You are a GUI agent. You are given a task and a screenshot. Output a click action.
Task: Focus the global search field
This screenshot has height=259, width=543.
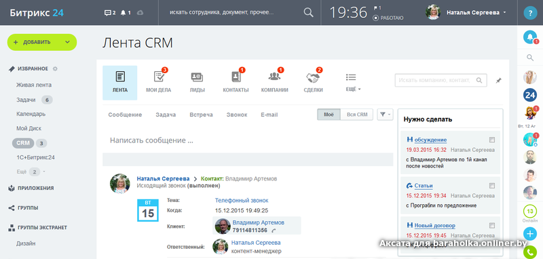pyautogui.click(x=236, y=12)
